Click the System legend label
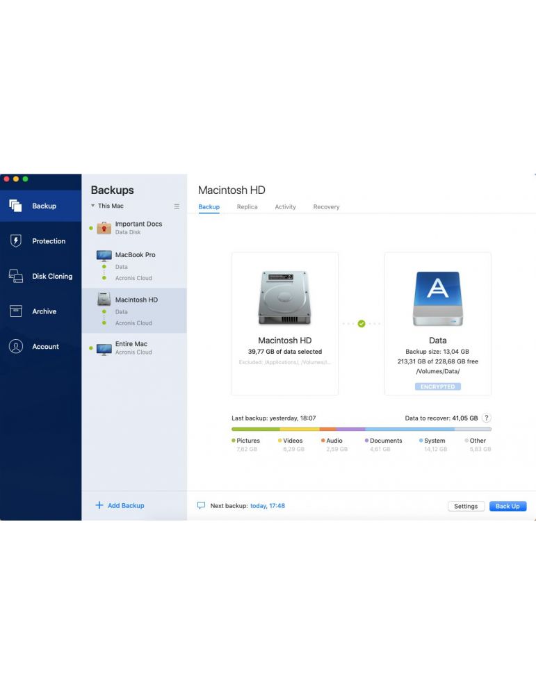Image resolution: width=536 pixels, height=695 pixels. (435, 441)
